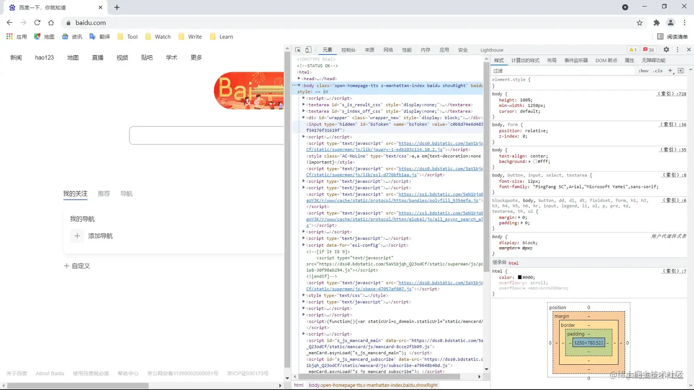This screenshot has width=694, height=390.
Task: Switch to the Lighthouse tab
Action: click(x=492, y=50)
